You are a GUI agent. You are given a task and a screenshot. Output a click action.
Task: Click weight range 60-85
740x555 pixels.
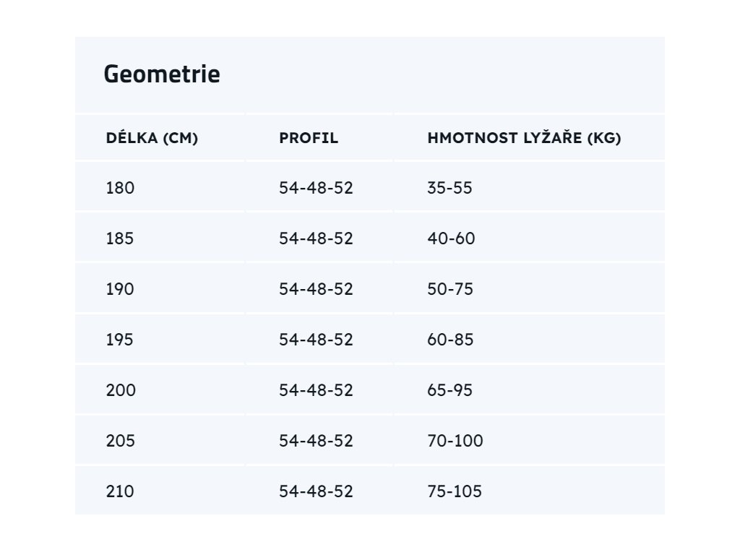(x=450, y=340)
